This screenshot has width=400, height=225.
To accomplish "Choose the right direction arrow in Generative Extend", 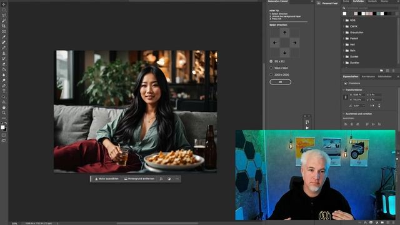I will (294, 42).
